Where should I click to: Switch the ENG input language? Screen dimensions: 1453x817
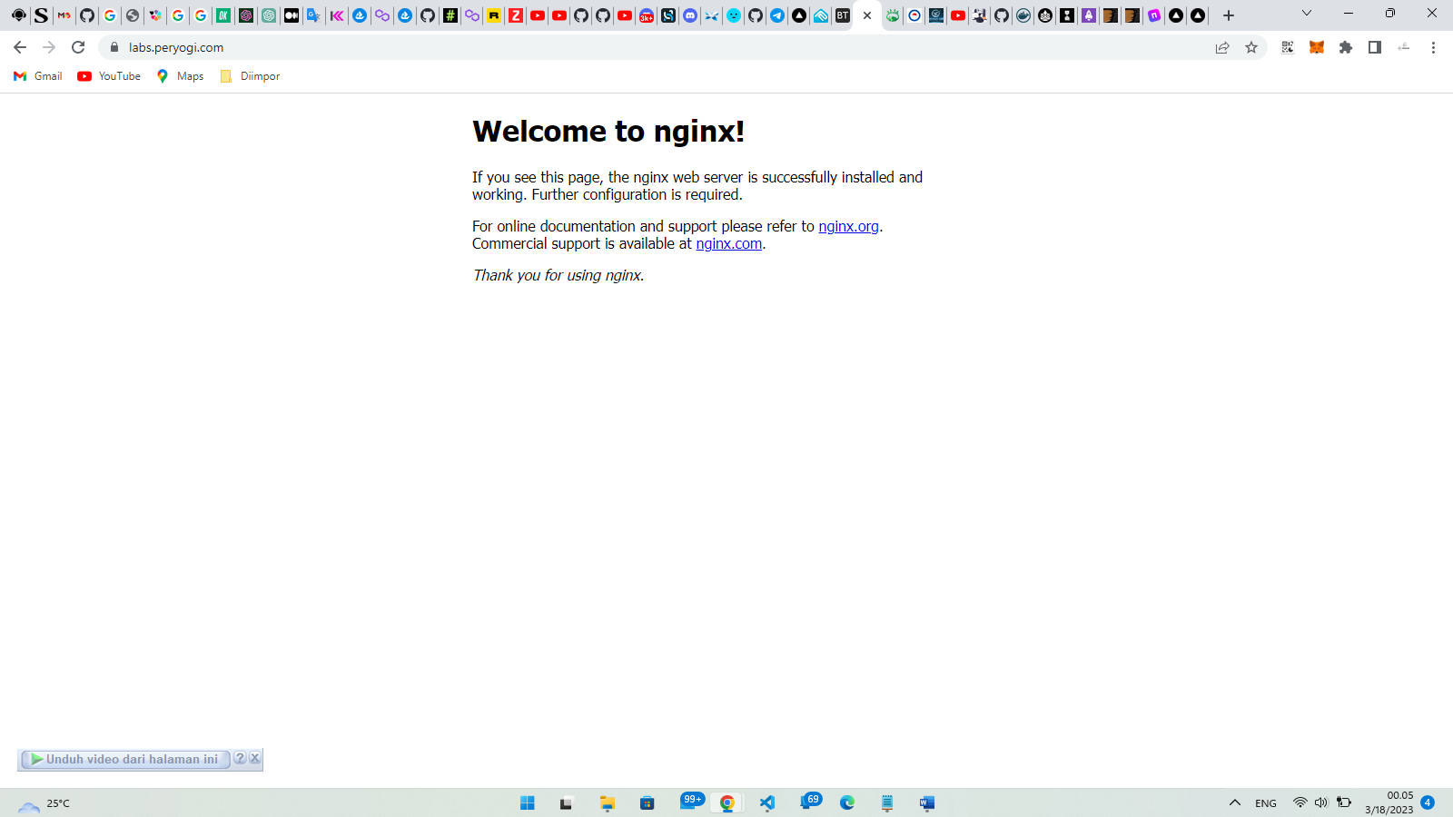click(1266, 803)
